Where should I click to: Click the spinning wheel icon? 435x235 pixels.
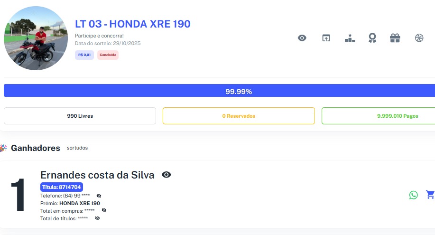pos(418,38)
